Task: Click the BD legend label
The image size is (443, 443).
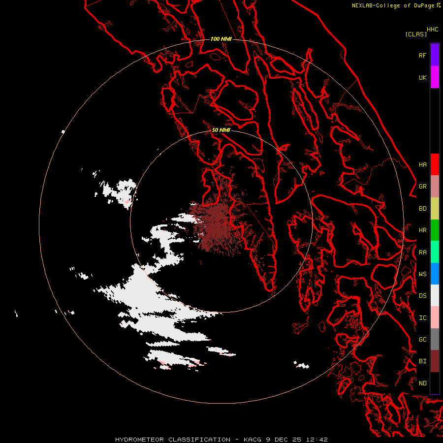Action: [x=422, y=209]
